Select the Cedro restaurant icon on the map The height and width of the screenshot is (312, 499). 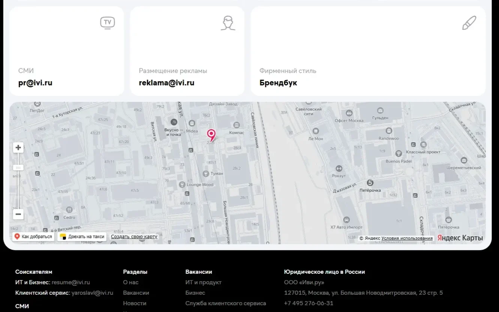point(69,210)
